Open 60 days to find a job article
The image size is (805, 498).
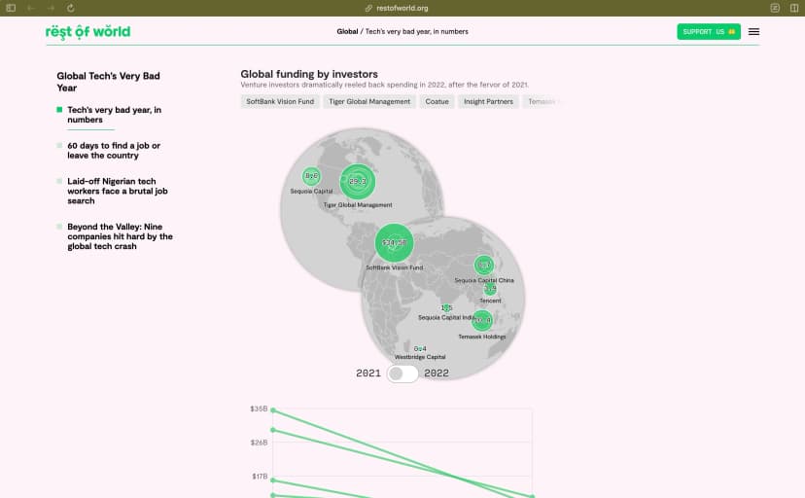(x=114, y=151)
